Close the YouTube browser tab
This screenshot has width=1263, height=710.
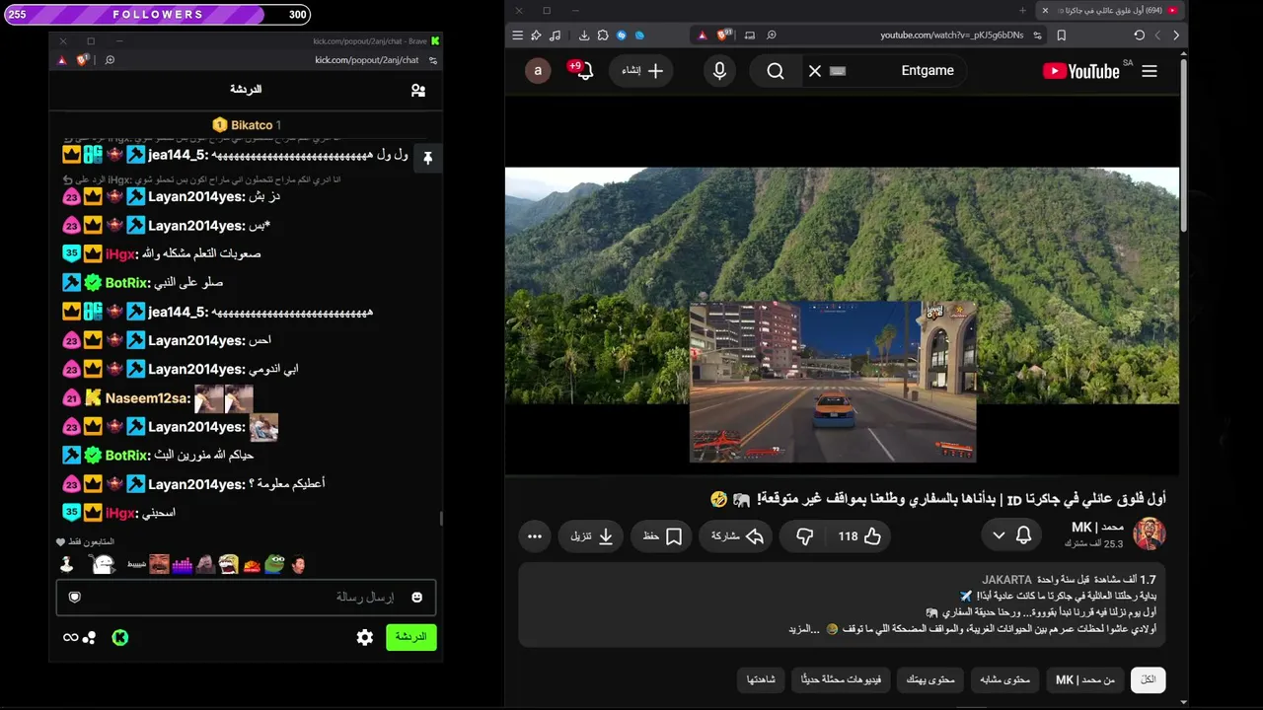(x=1045, y=11)
